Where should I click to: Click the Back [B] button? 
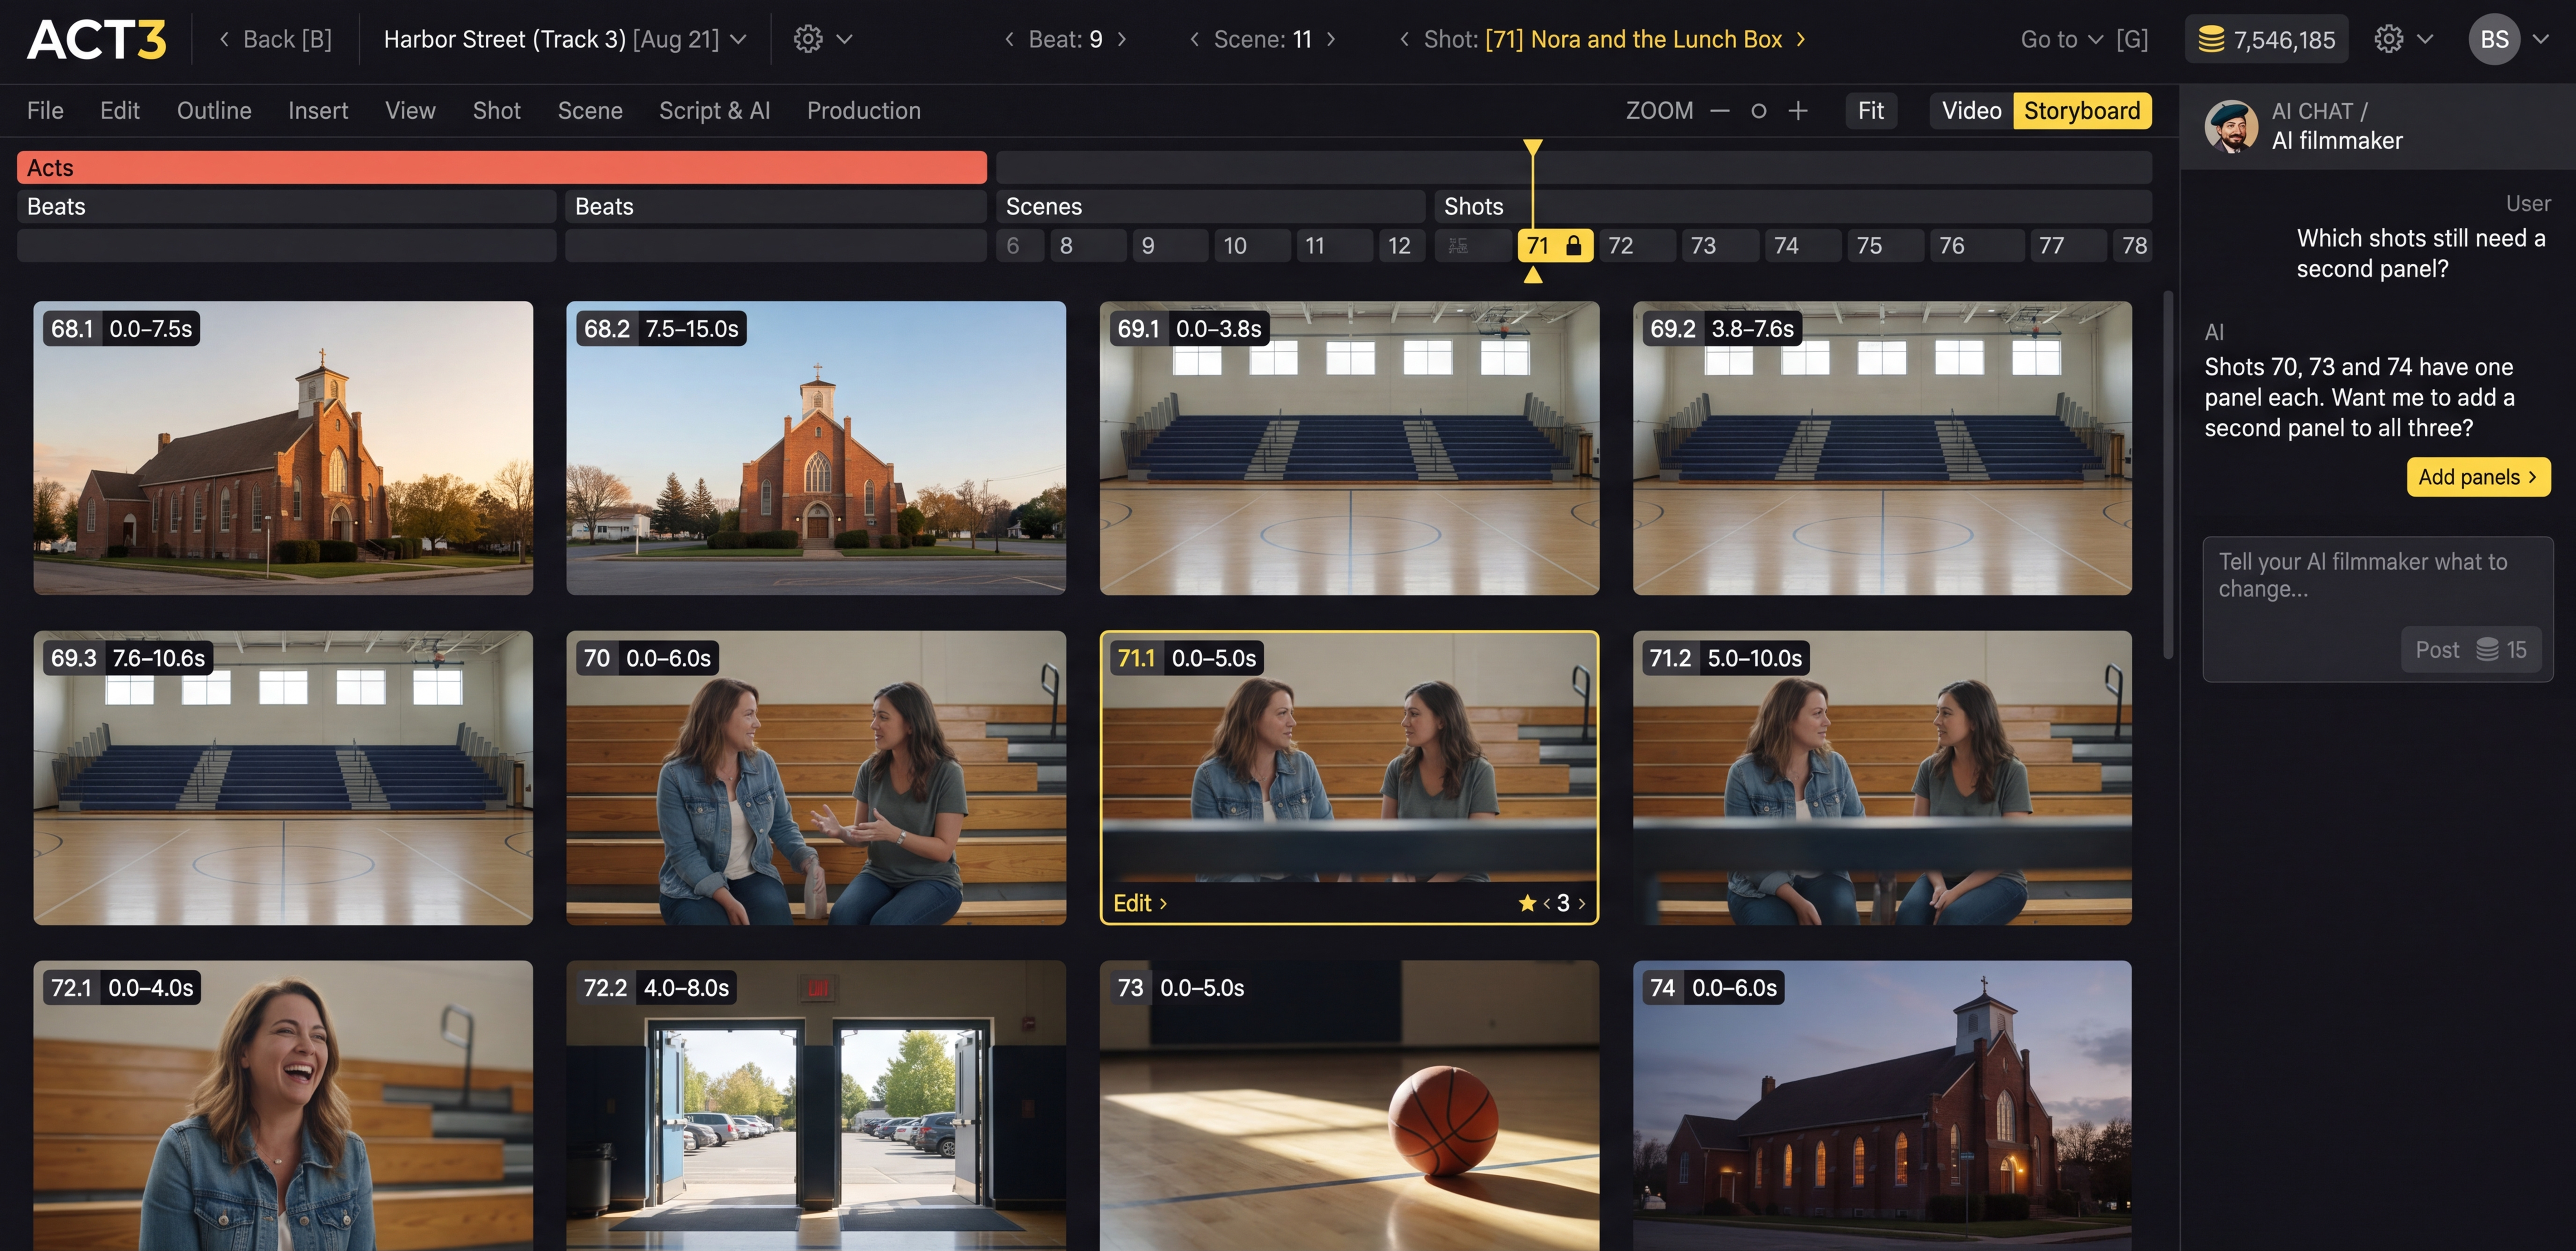click(x=275, y=39)
